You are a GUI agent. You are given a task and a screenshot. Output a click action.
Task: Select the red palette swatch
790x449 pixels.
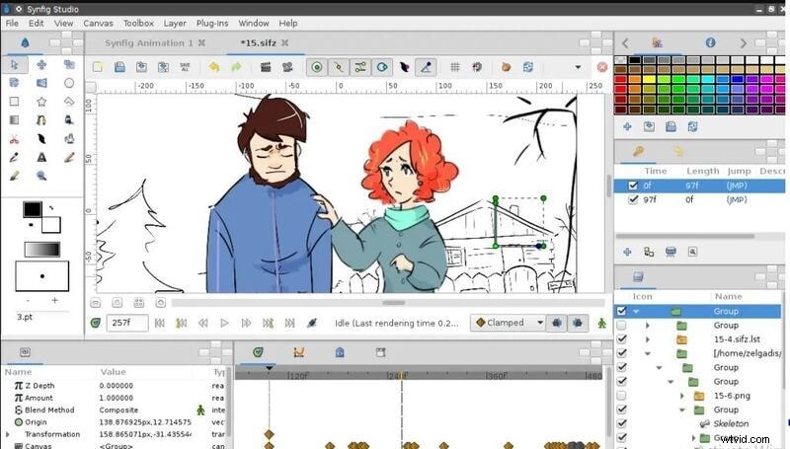(x=620, y=80)
